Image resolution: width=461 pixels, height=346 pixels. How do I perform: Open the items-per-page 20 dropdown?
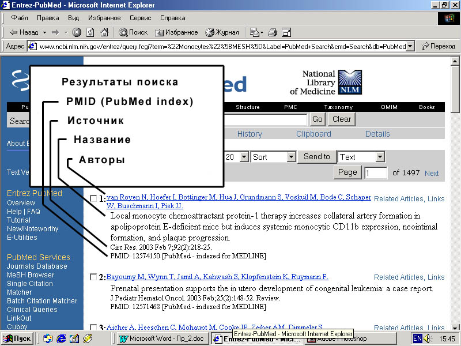(x=244, y=157)
